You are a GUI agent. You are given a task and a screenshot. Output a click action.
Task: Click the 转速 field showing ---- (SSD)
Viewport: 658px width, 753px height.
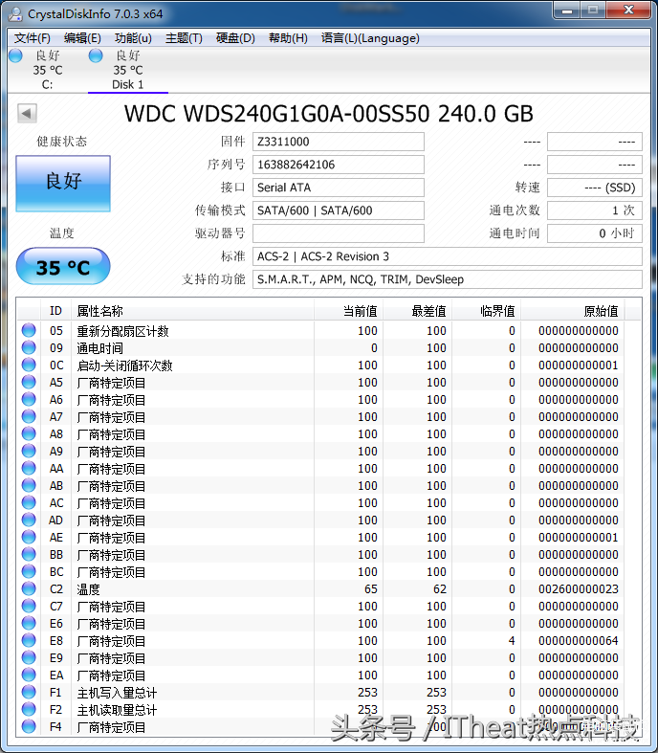[x=595, y=188]
